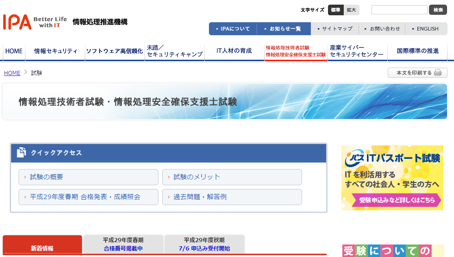Switch to the 平成29年度春期 合格番号掲載中 tab
Image resolution: width=454 pixels, height=257 pixels.
click(x=123, y=244)
